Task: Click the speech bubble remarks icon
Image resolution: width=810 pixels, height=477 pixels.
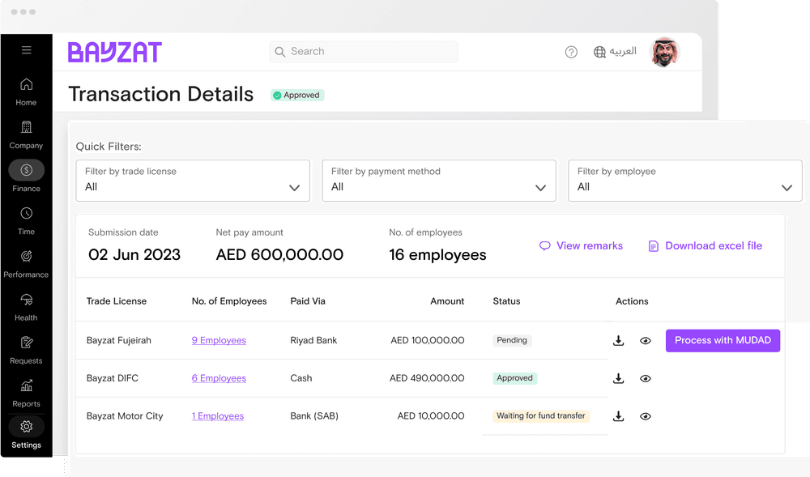Action: (x=544, y=245)
